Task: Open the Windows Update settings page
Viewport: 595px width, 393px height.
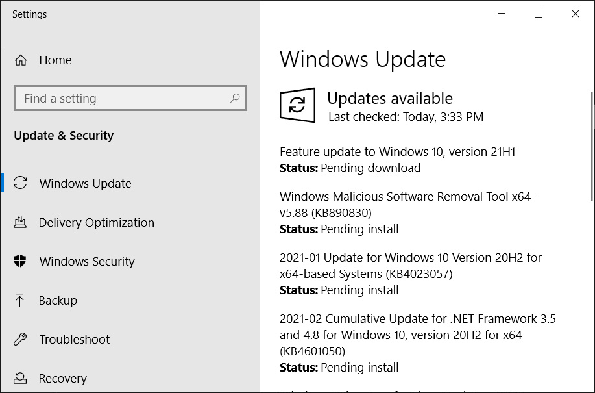Action: pos(85,183)
